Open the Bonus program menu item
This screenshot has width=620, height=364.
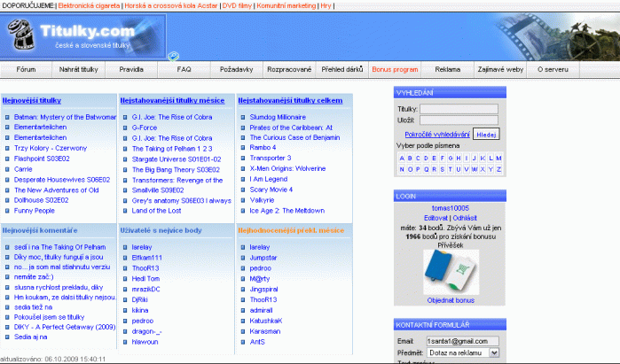tap(395, 69)
